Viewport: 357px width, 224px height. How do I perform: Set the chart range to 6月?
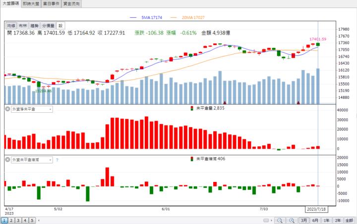pyautogui.click(x=315, y=221)
